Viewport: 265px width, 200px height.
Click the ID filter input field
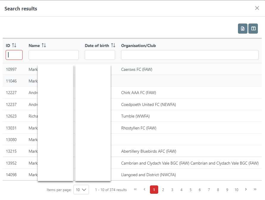14,55
